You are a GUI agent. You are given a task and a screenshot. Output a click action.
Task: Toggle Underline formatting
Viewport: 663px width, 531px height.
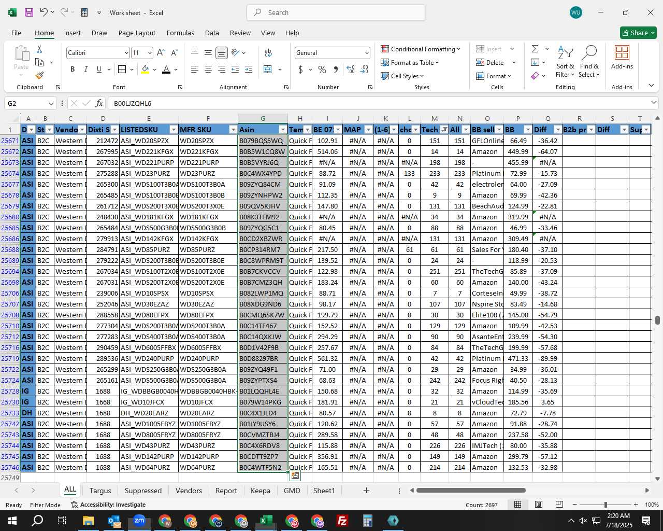pyautogui.click(x=99, y=69)
